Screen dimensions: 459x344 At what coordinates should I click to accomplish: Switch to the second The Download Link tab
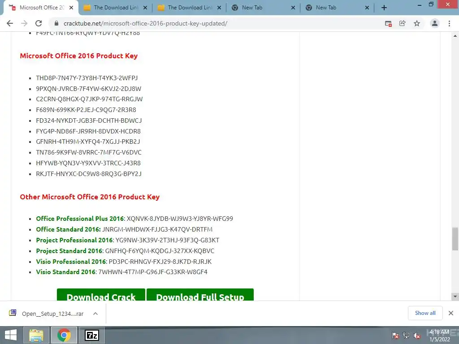(189, 8)
